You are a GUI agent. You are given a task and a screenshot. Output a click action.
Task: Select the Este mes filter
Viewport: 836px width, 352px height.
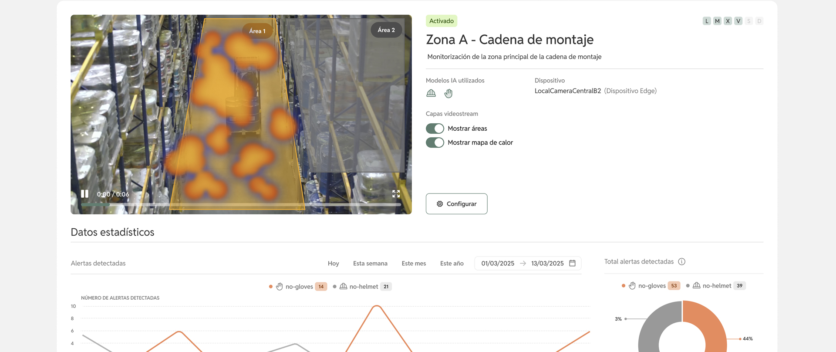(414, 263)
